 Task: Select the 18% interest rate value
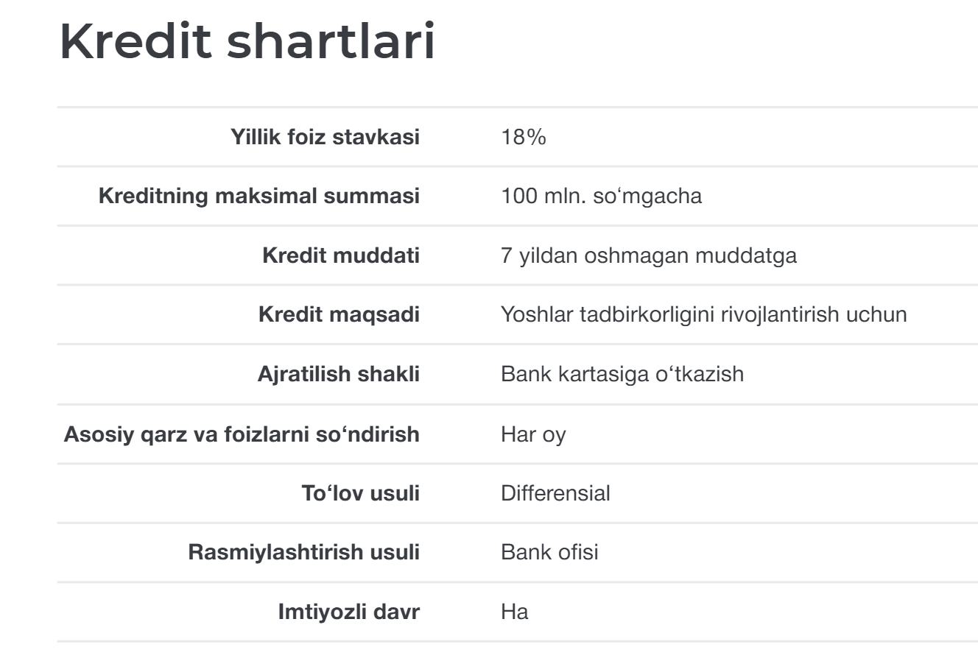pyautogui.click(x=524, y=137)
